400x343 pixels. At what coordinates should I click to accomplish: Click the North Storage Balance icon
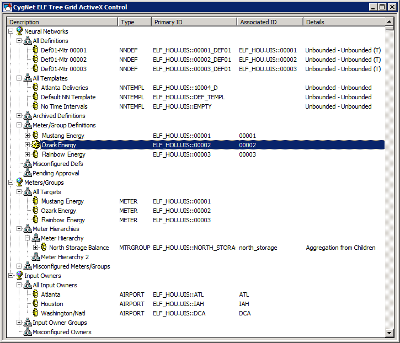click(44, 247)
